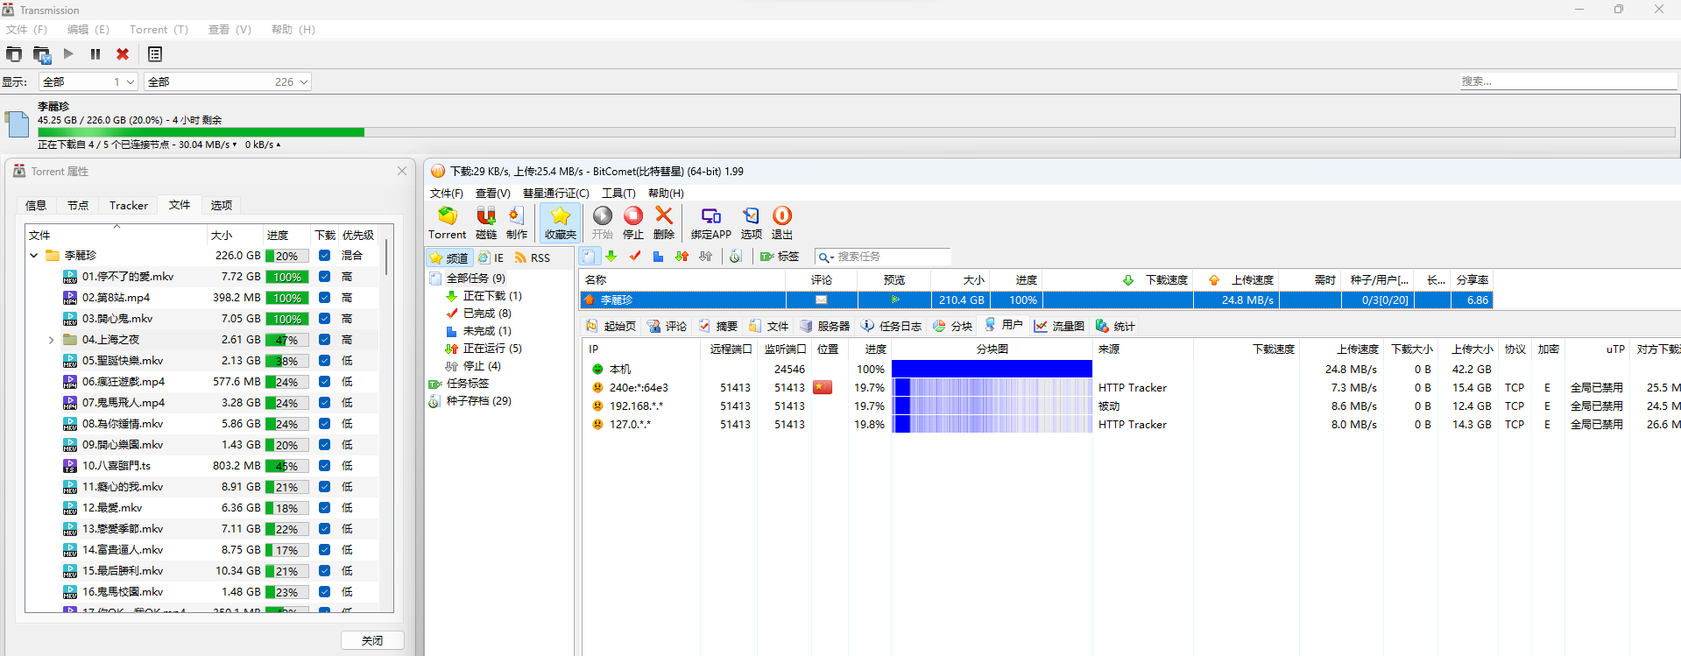Open BitComet 选项 options icon

tap(751, 222)
